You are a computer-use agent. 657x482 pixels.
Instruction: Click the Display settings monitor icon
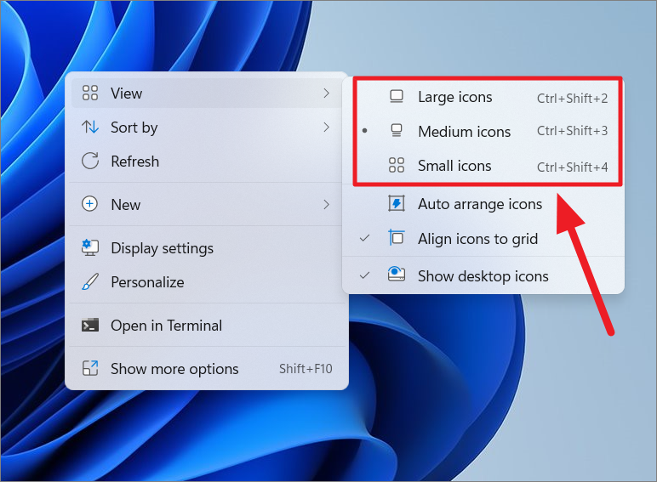90,247
